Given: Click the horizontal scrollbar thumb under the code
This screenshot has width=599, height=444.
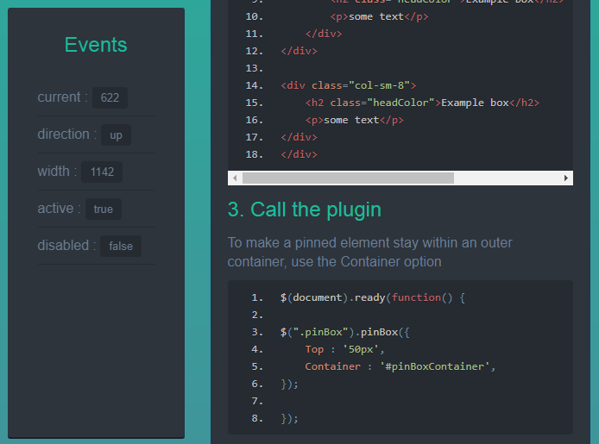Looking at the screenshot, I should tap(348, 178).
